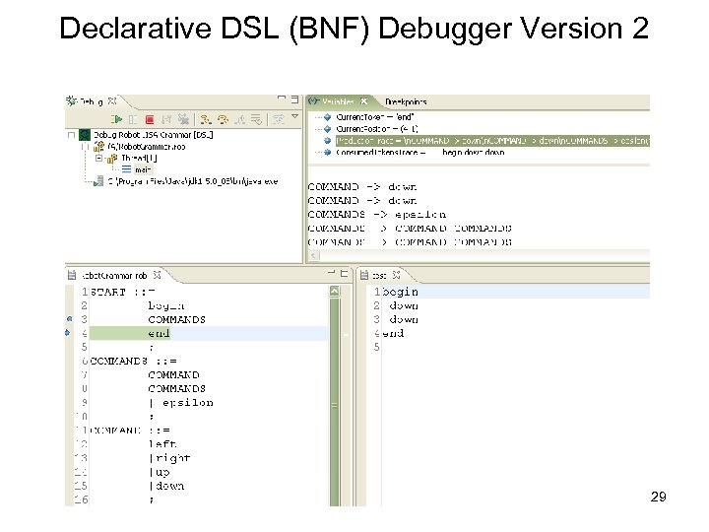This screenshot has height=532, width=709.
Task: Click 'down' on dsl line 2
Action: point(404,305)
